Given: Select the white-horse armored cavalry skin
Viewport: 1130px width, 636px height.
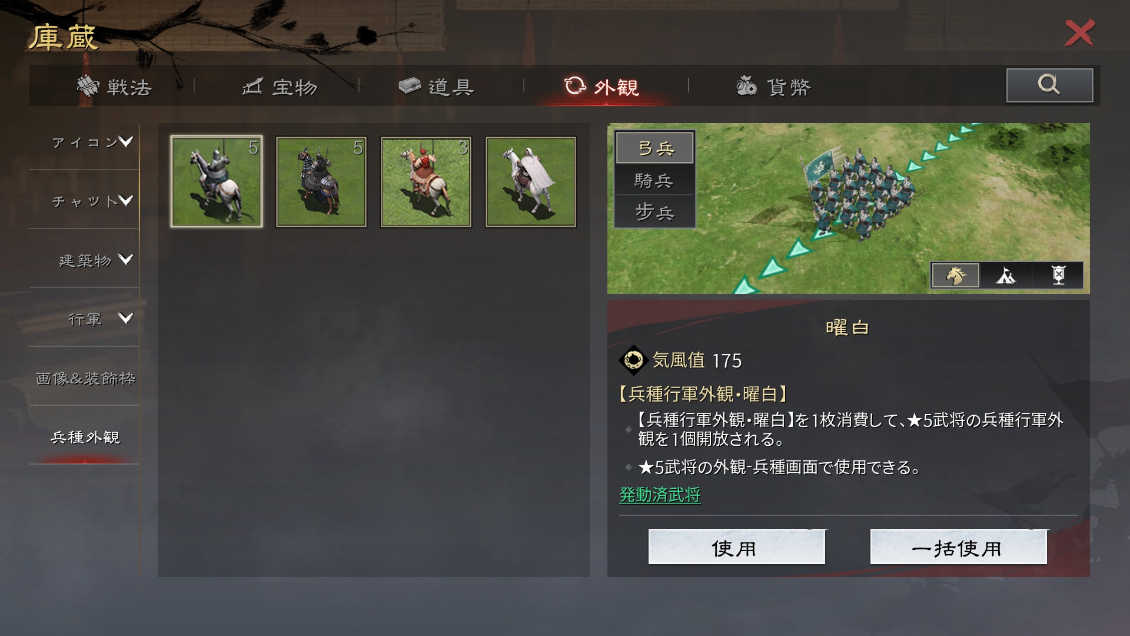Looking at the screenshot, I should (217, 181).
